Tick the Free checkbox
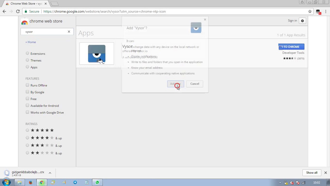 point(27,98)
